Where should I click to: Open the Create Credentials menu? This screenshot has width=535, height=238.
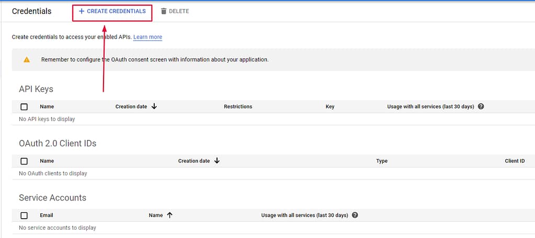pyautogui.click(x=112, y=11)
